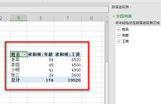
Task: Click the scroll up arrow of sheet
Action: click(107, 22)
